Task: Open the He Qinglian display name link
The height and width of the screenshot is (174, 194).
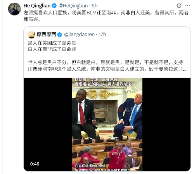Action: tap(37, 6)
